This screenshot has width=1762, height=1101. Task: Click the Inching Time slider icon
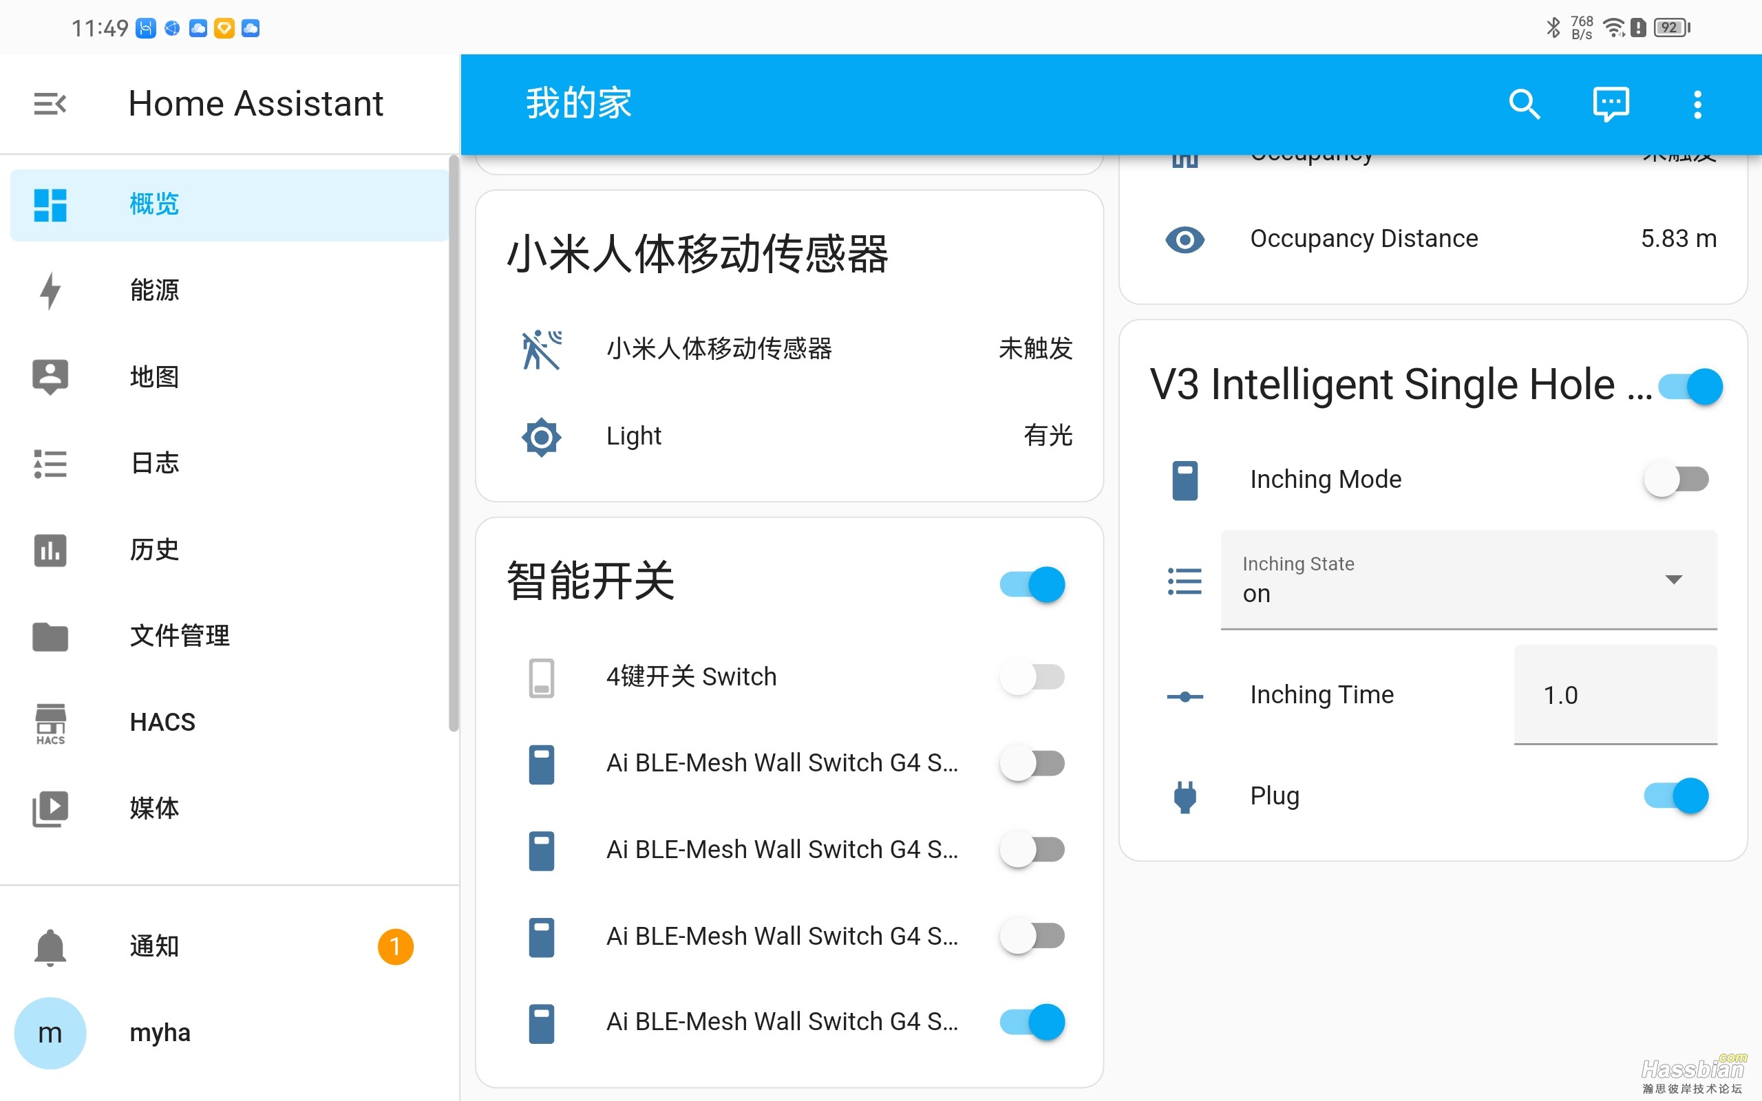click(x=1185, y=697)
